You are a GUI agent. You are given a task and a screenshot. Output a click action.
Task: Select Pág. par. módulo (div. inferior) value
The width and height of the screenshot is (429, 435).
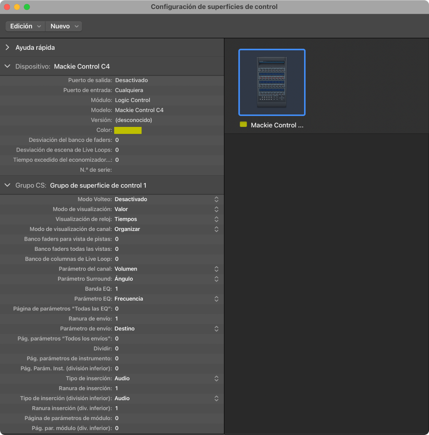117,428
